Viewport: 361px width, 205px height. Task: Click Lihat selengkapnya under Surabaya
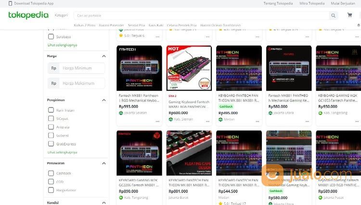point(63,45)
